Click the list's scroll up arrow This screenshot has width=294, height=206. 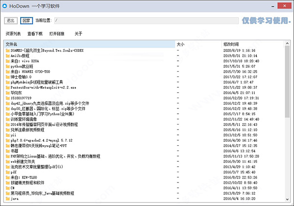[x=287, y=43]
